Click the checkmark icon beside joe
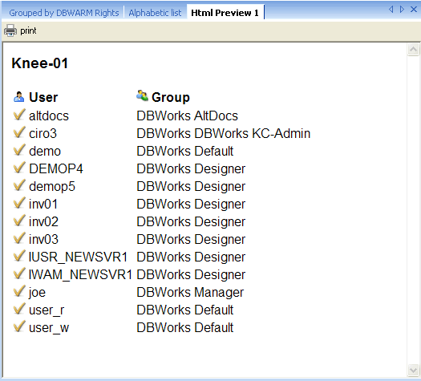 coord(19,291)
